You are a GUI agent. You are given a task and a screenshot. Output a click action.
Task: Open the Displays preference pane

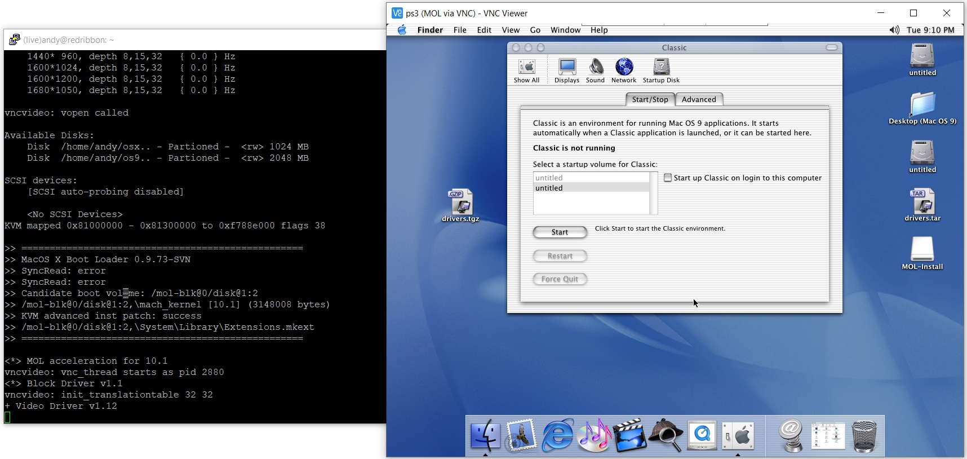(567, 71)
